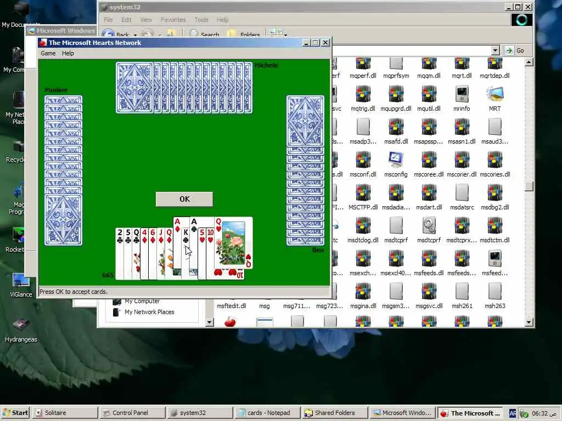Viewport: 562px width, 421px height.
Task: Switch to Solitaire taskbar button
Action: point(65,413)
